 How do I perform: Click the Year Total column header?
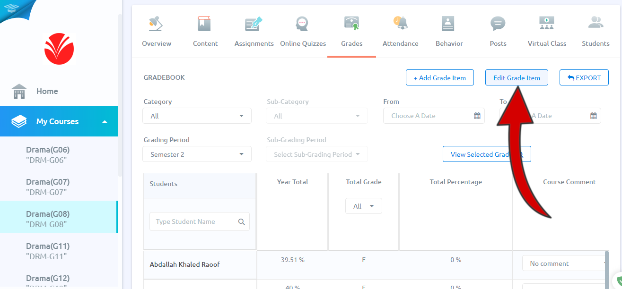pyautogui.click(x=292, y=182)
